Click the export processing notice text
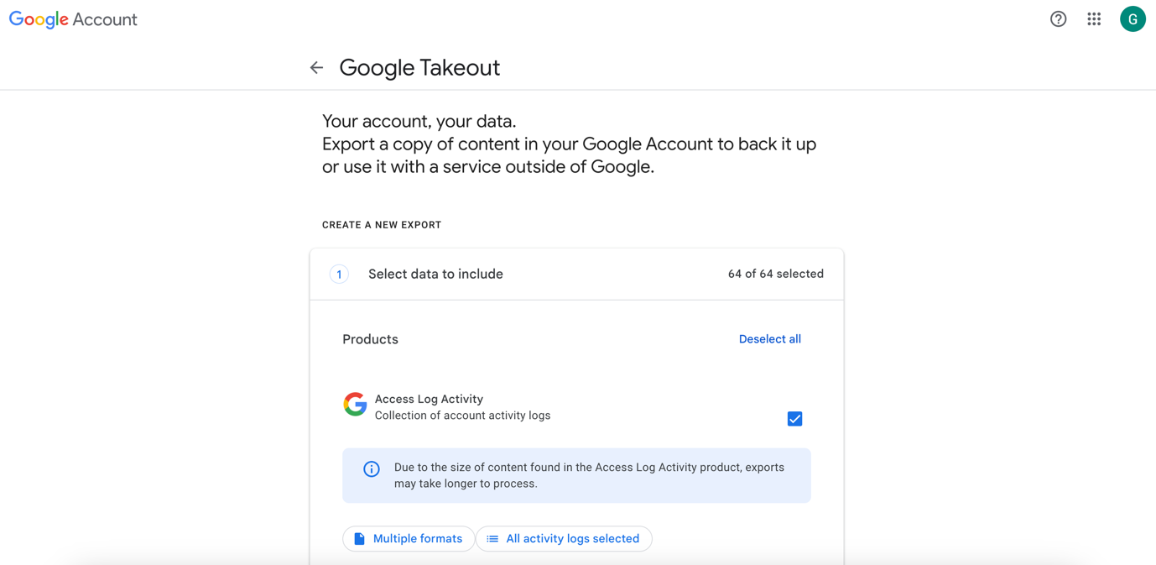This screenshot has width=1156, height=565. click(x=589, y=475)
